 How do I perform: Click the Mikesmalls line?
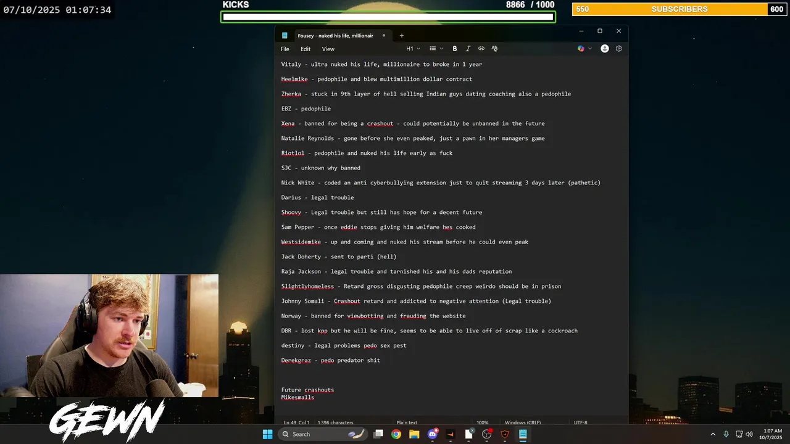point(297,397)
